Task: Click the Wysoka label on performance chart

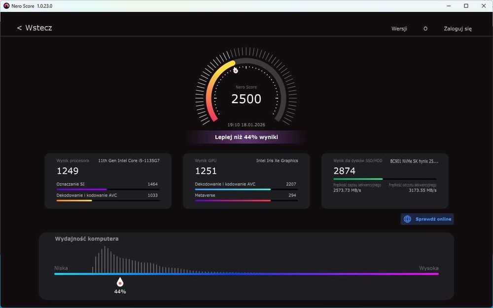Action: pyautogui.click(x=428, y=268)
